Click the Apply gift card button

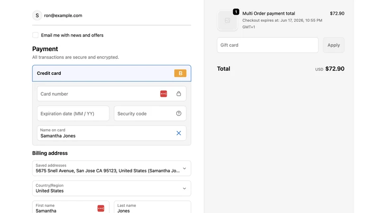pos(334,45)
